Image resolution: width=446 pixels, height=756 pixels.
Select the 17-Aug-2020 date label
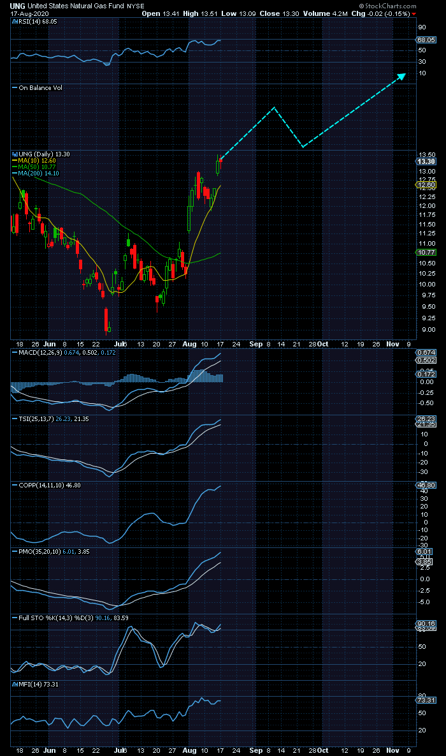click(x=29, y=13)
